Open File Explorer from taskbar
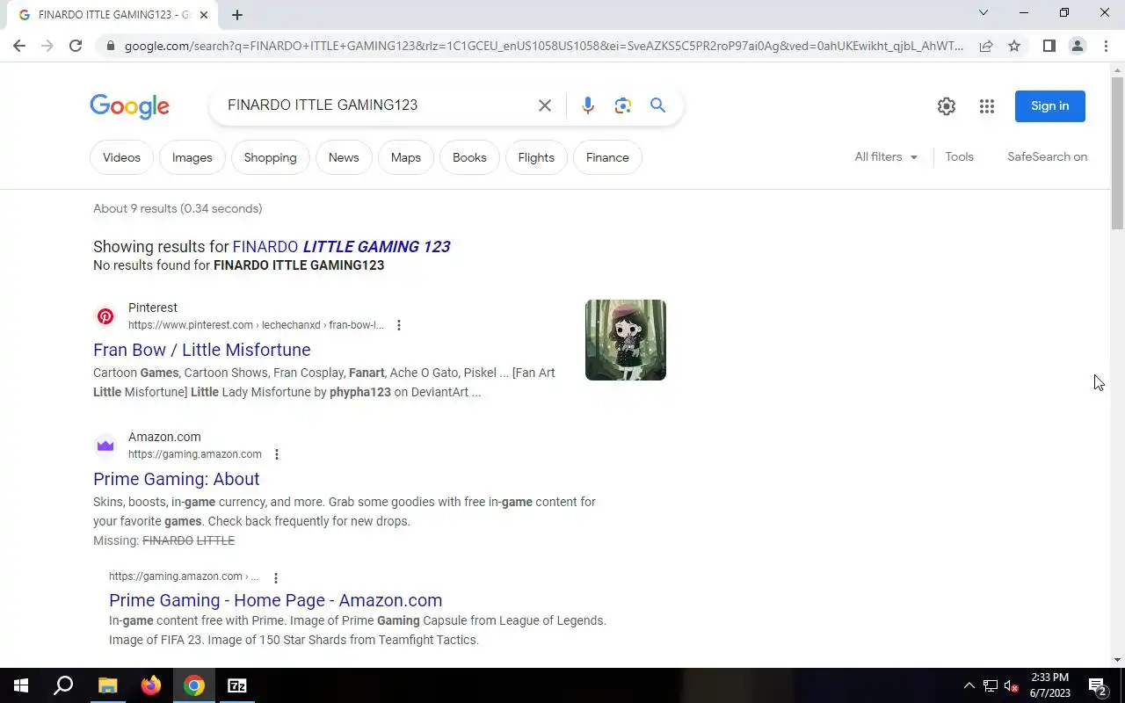The image size is (1125, 703). 107,685
